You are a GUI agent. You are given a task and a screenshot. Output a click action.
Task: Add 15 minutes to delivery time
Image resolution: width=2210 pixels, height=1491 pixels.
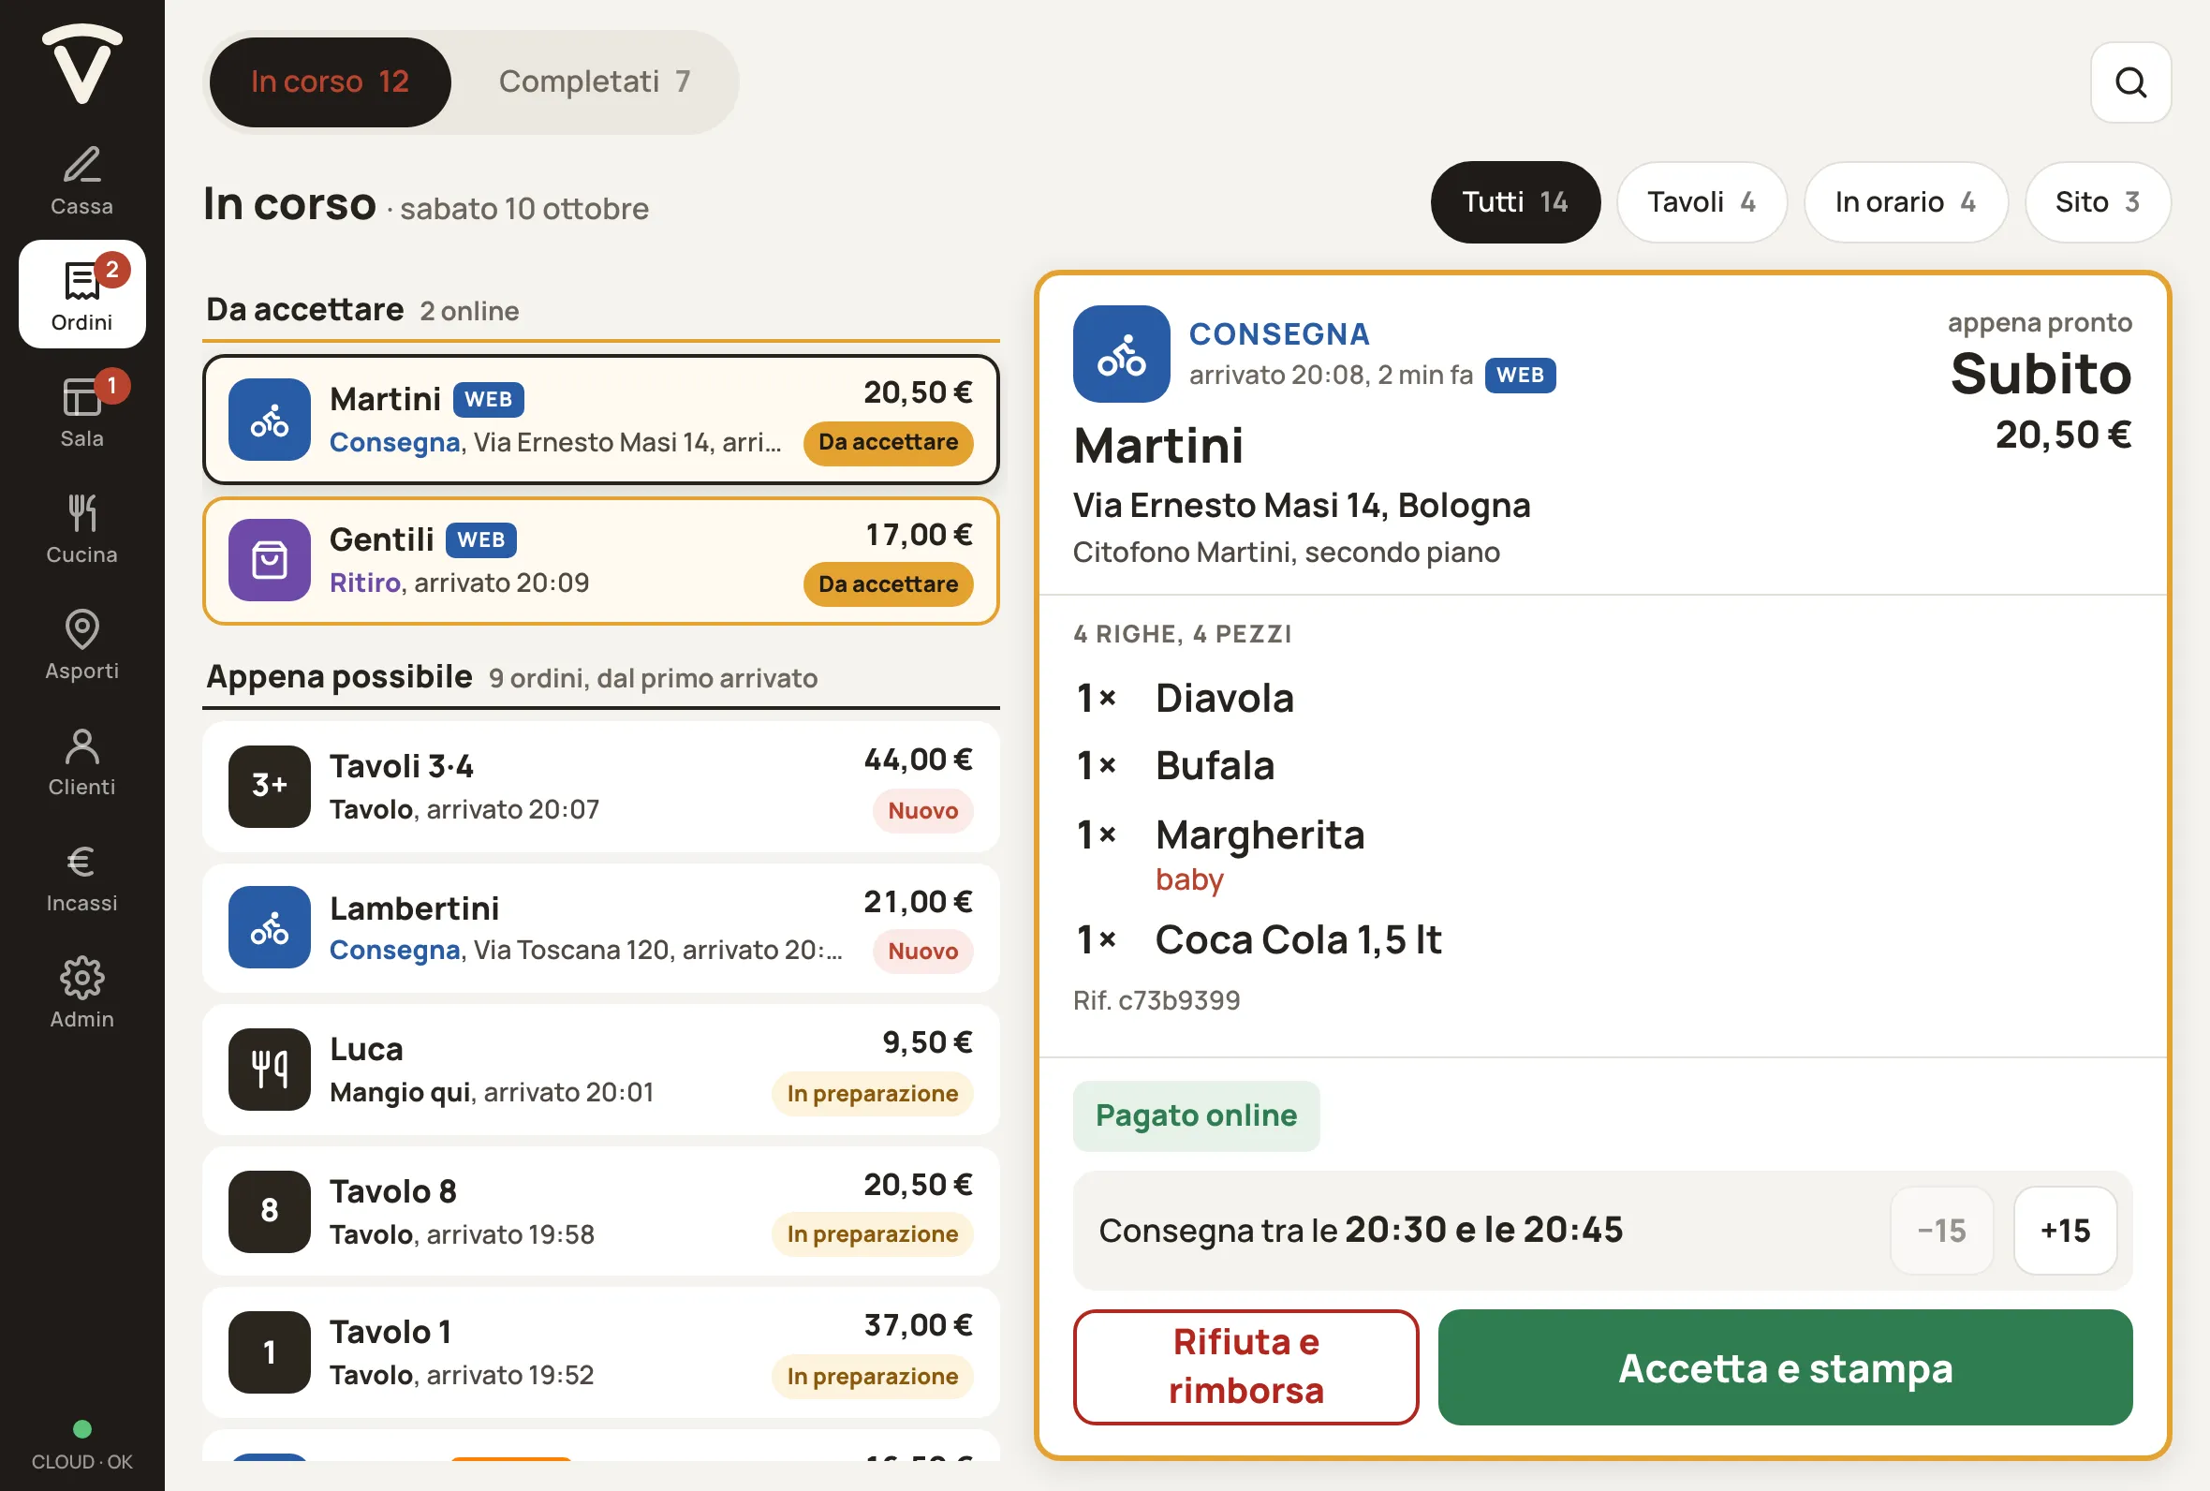click(x=2065, y=1231)
